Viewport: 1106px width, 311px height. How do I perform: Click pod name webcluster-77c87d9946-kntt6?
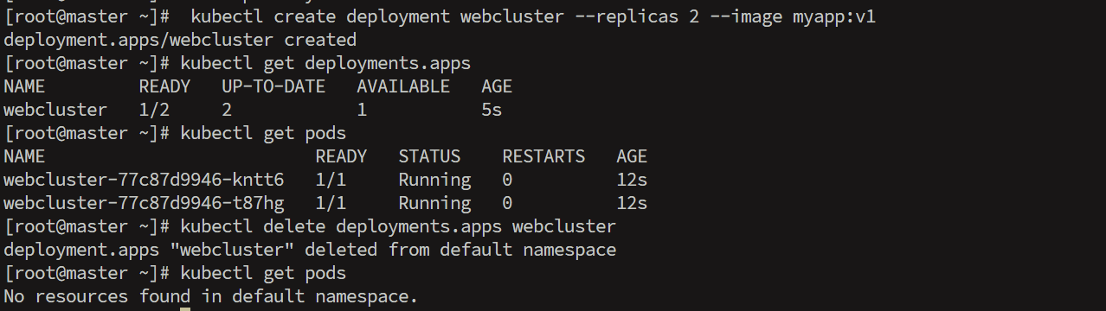click(144, 180)
